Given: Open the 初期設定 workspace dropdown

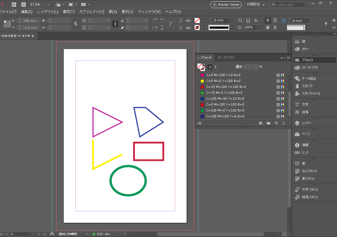Looking at the screenshot, I should [256, 5].
